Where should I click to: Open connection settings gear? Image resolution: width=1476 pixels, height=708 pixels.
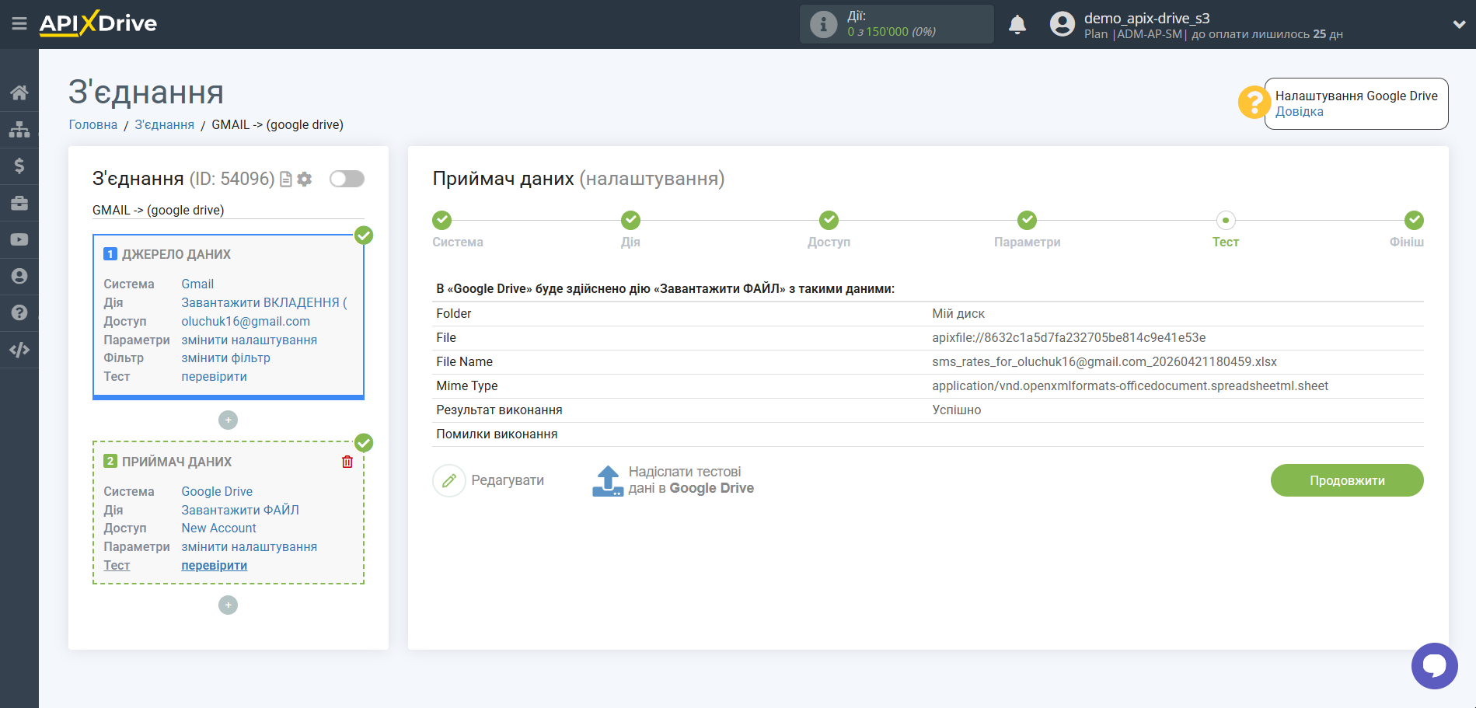[305, 179]
